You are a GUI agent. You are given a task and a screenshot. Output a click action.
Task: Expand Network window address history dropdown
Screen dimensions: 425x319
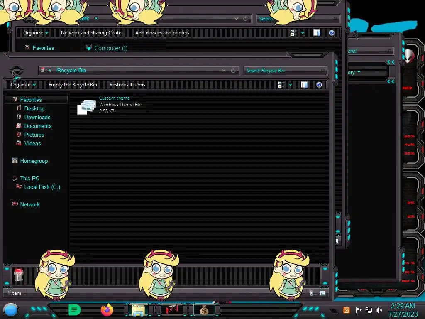(236, 18)
